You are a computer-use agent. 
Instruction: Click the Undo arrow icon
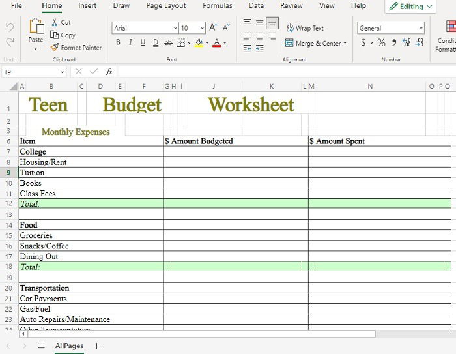point(10,28)
